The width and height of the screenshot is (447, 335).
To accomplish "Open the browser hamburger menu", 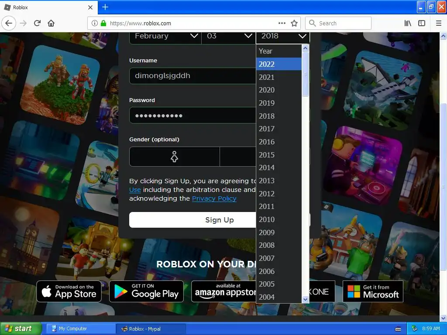I will click(x=439, y=23).
